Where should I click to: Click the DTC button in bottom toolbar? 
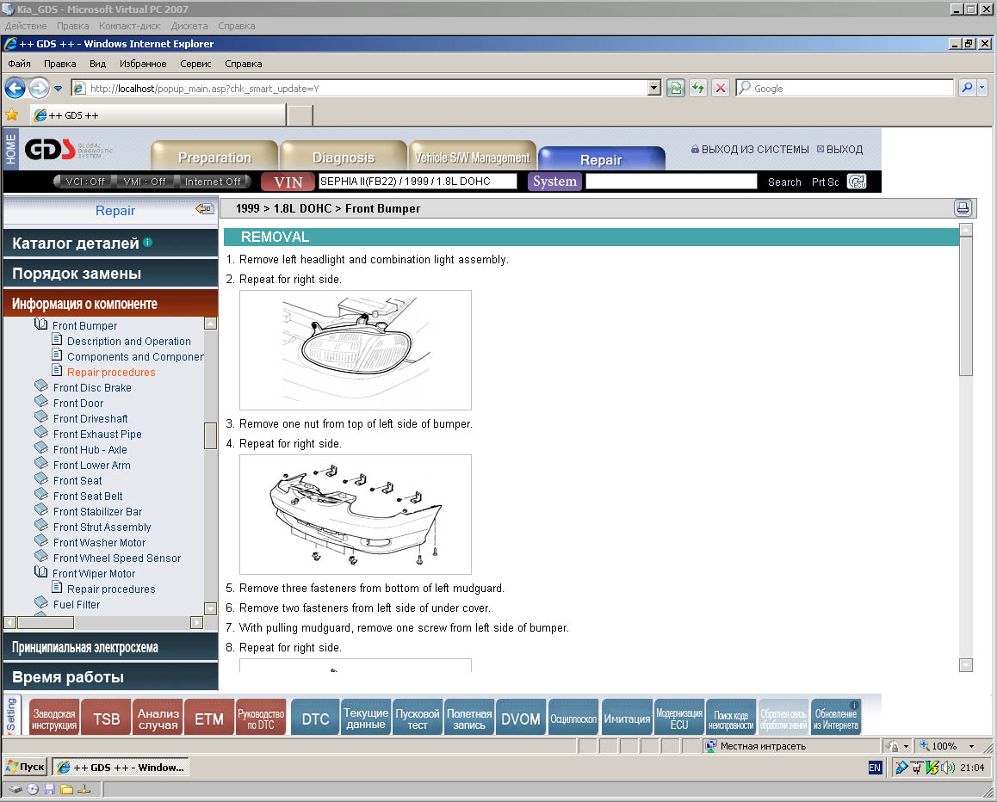(315, 719)
